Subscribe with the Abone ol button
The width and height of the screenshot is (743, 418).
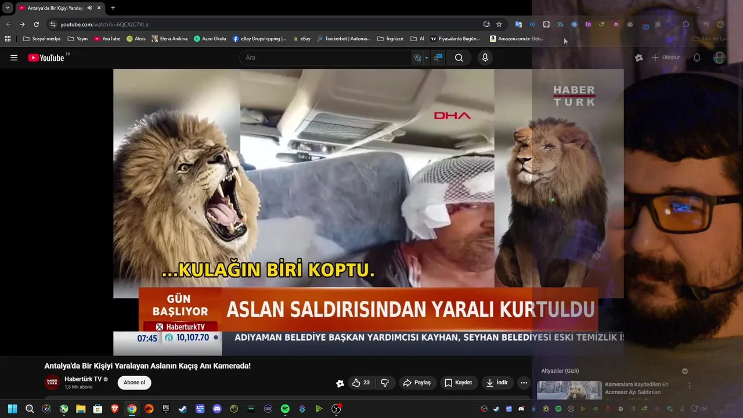pyautogui.click(x=134, y=383)
